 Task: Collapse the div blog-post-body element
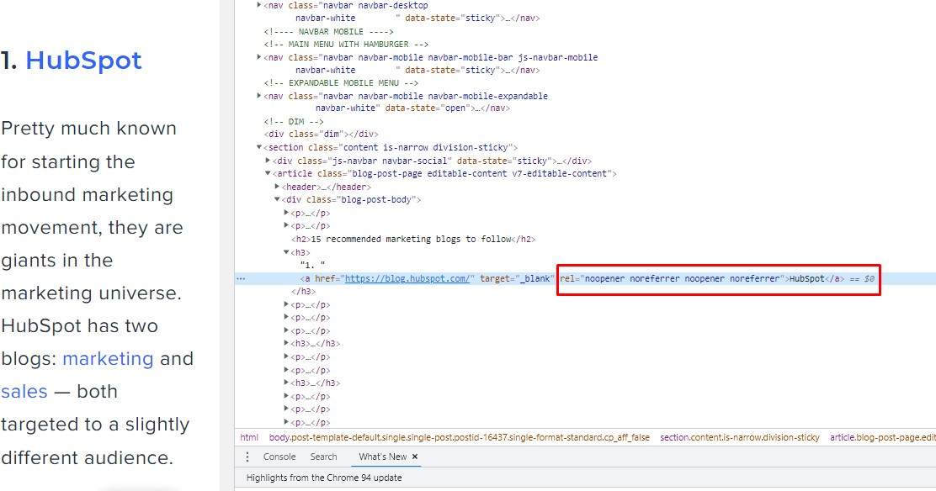(x=277, y=200)
